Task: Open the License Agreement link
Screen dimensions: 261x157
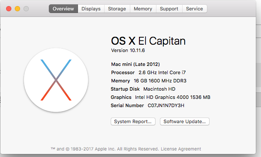Action: (181, 149)
